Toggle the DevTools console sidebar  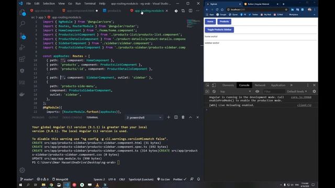[207, 91]
